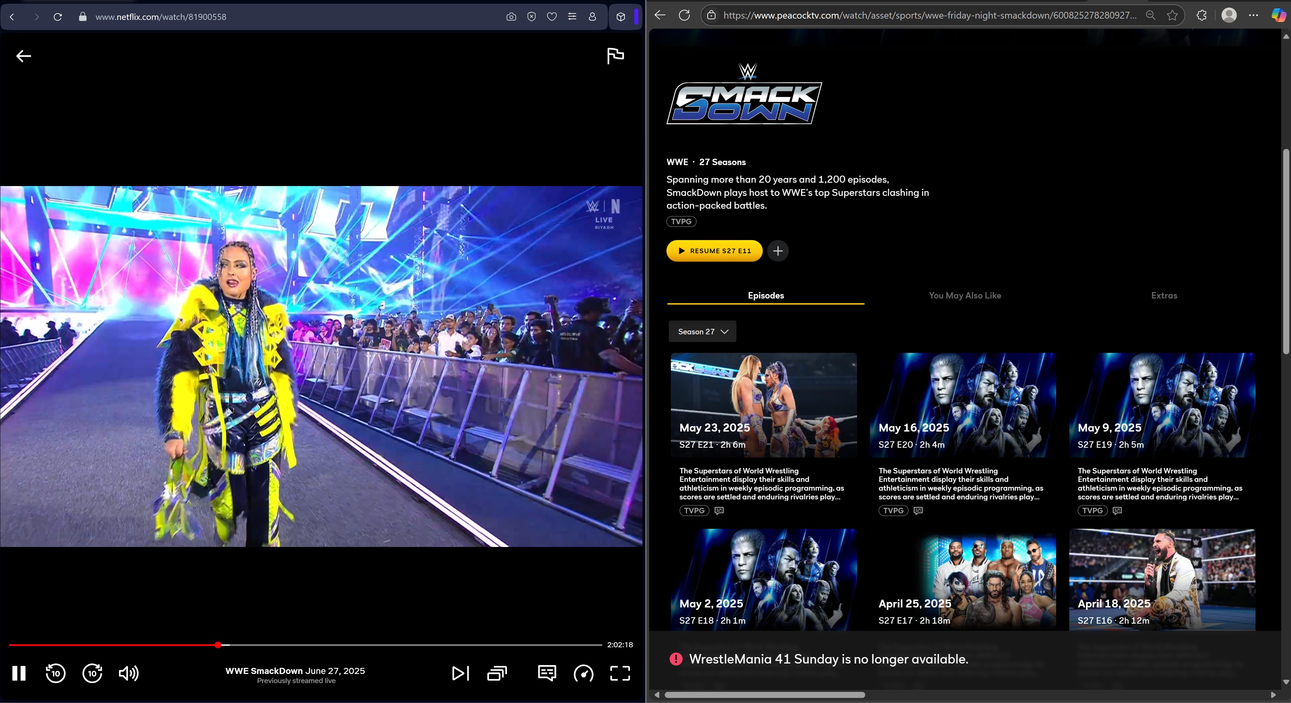Click the peacocktv.com address bar URL

coord(930,15)
